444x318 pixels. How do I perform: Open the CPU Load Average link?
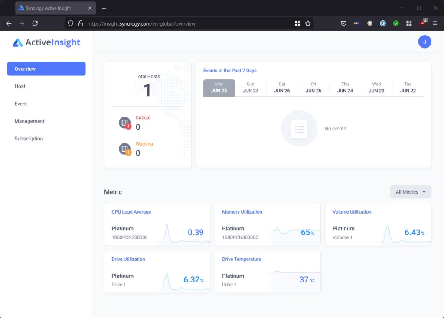click(131, 212)
